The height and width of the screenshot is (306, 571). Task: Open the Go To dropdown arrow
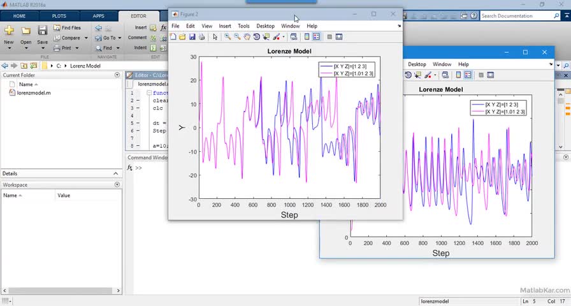tap(120, 38)
